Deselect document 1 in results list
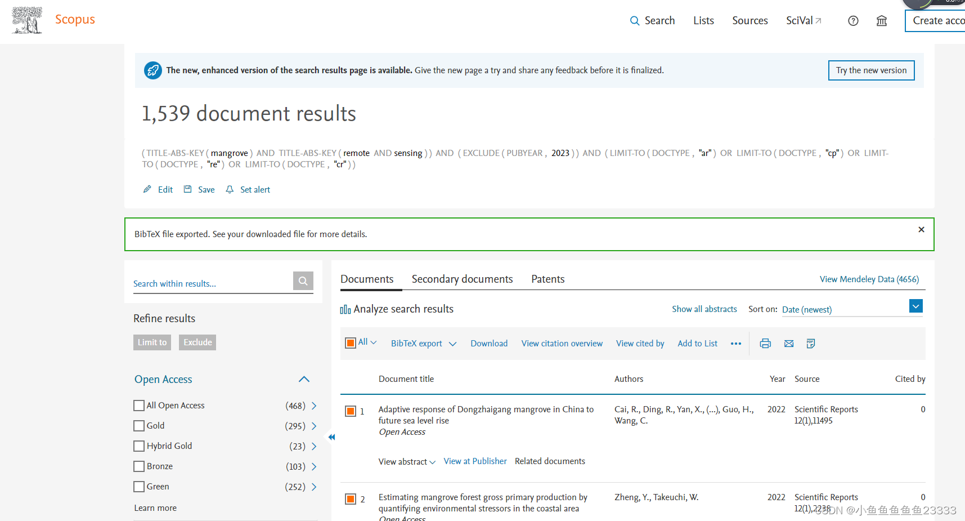Screen dimensions: 965x521 pos(350,411)
